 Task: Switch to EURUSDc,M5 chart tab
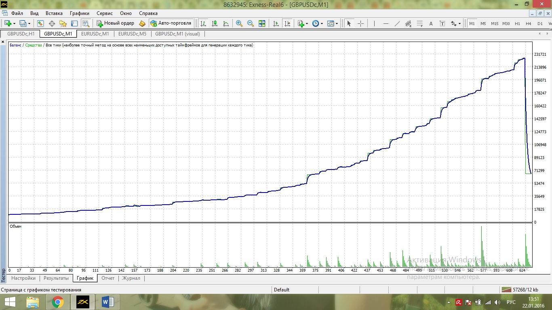click(133, 34)
